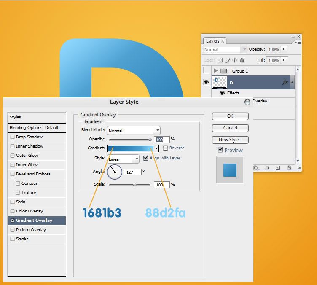This screenshot has width=317, height=285.
Task: Select the Satin style label
Action: coord(21,202)
